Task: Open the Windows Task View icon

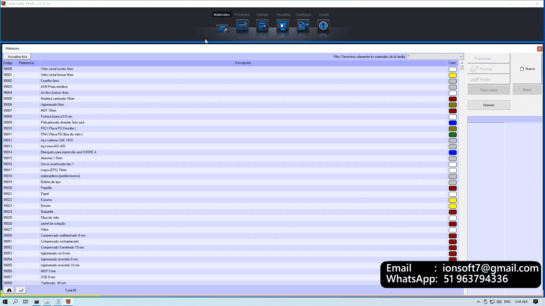Action: tap(26, 302)
